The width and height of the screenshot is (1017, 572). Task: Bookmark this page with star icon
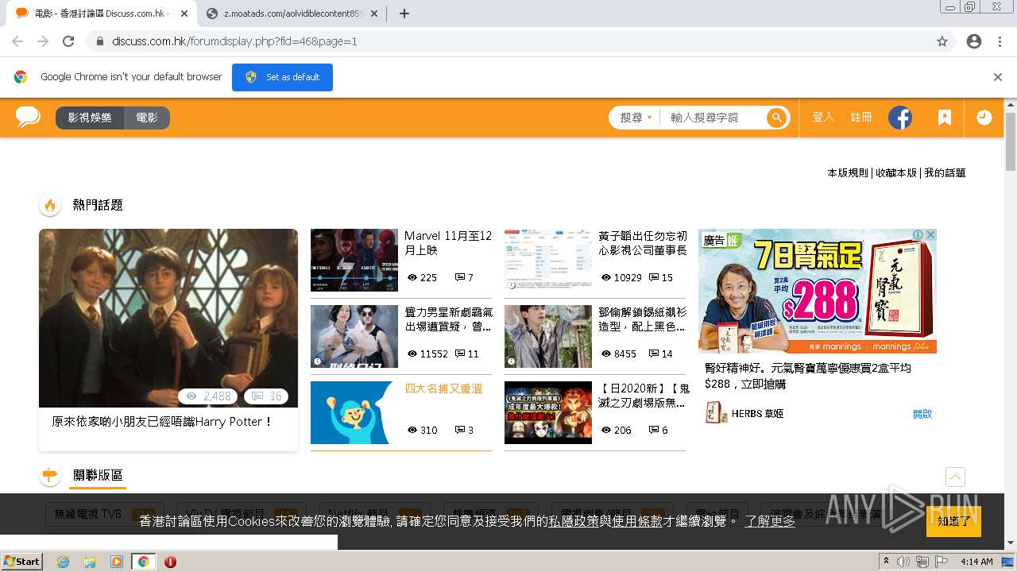pyautogui.click(x=942, y=41)
